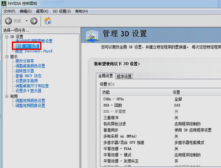The height and width of the screenshot is (168, 221).
Task: Open 更改分辨率 link
Action: (25, 61)
